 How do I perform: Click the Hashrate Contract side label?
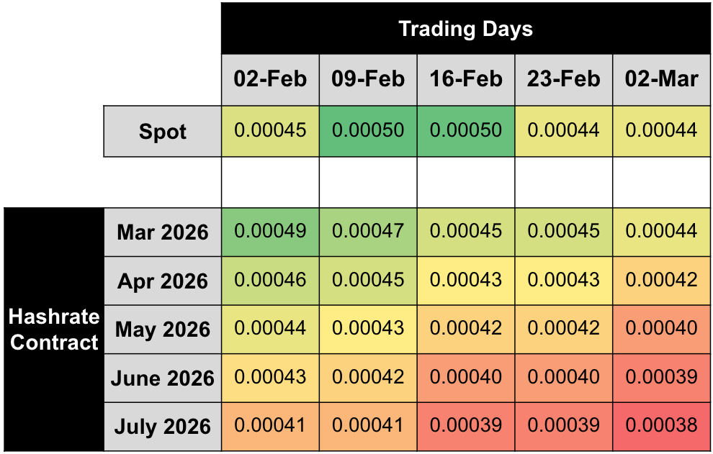54,329
